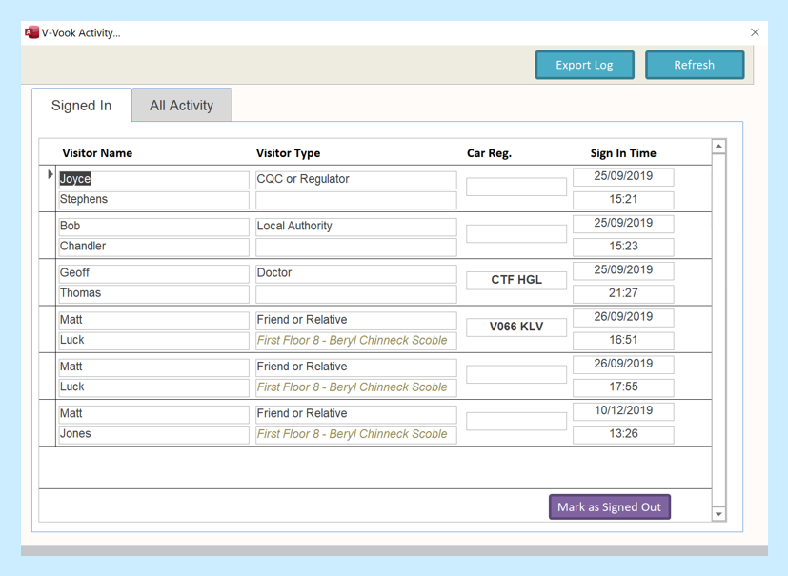Click the record selector for Matt Jones
The width and height of the screenshot is (788, 576).
click(x=48, y=423)
